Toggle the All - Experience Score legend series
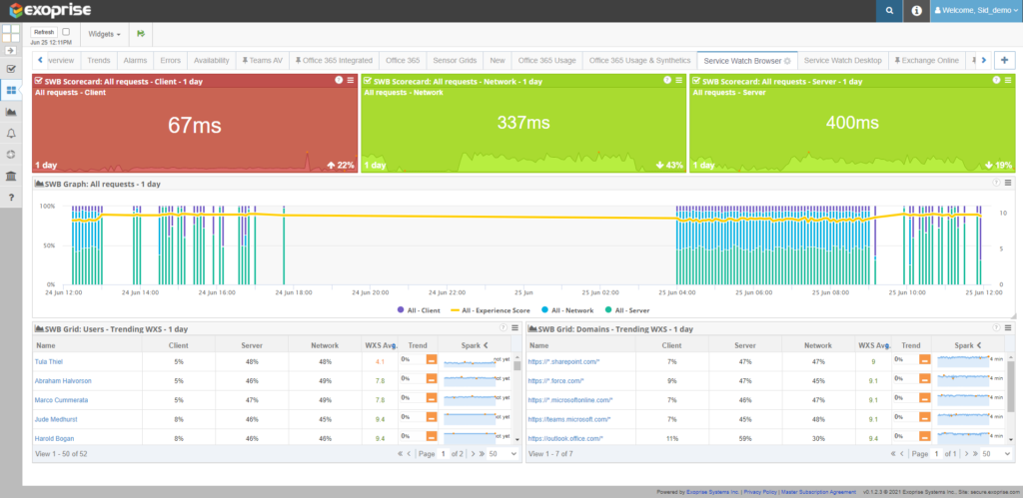 pyautogui.click(x=490, y=310)
